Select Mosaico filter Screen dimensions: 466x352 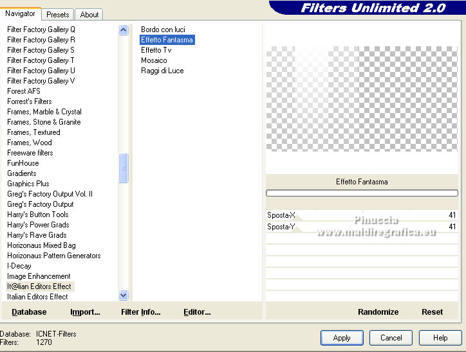[x=154, y=60]
